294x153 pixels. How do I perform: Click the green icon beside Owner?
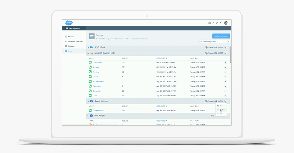[90, 77]
